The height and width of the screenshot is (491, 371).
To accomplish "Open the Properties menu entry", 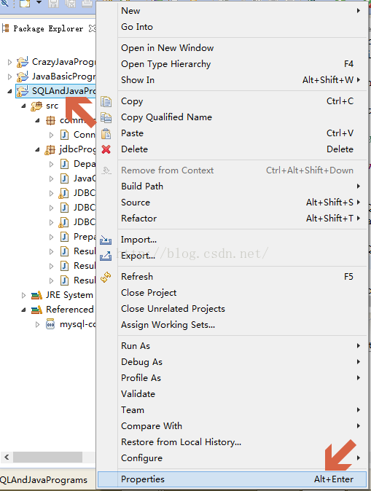I will coord(232,479).
